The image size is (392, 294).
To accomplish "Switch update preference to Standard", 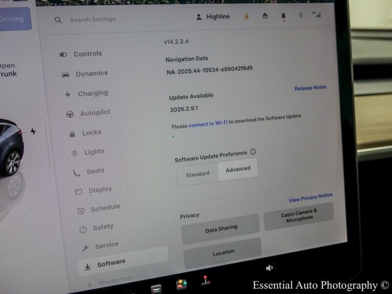I will (x=196, y=173).
